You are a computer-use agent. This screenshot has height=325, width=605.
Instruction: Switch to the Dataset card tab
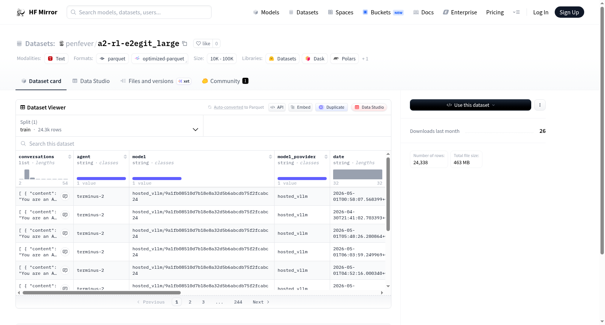[x=41, y=81]
